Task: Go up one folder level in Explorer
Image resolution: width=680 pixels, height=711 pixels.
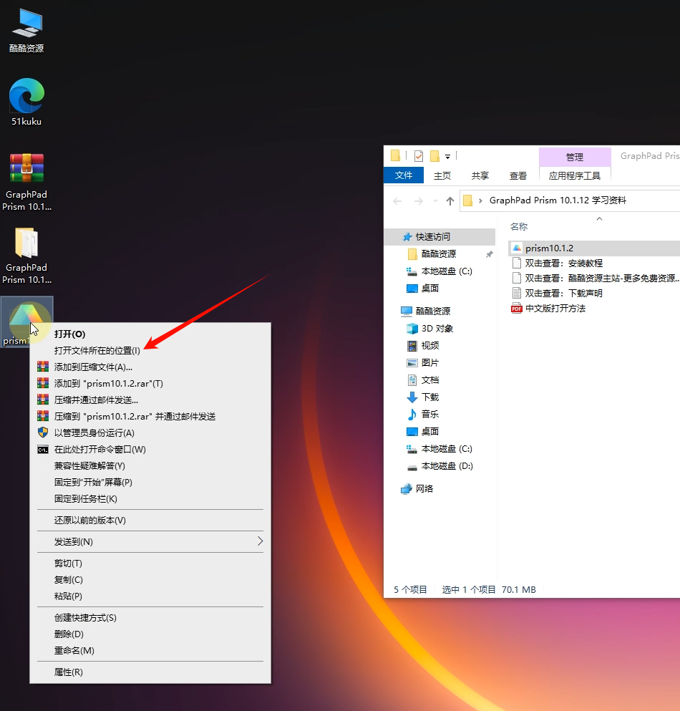Action: coord(450,201)
